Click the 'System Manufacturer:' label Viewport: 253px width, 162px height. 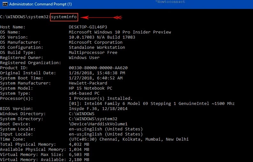(x=25, y=83)
